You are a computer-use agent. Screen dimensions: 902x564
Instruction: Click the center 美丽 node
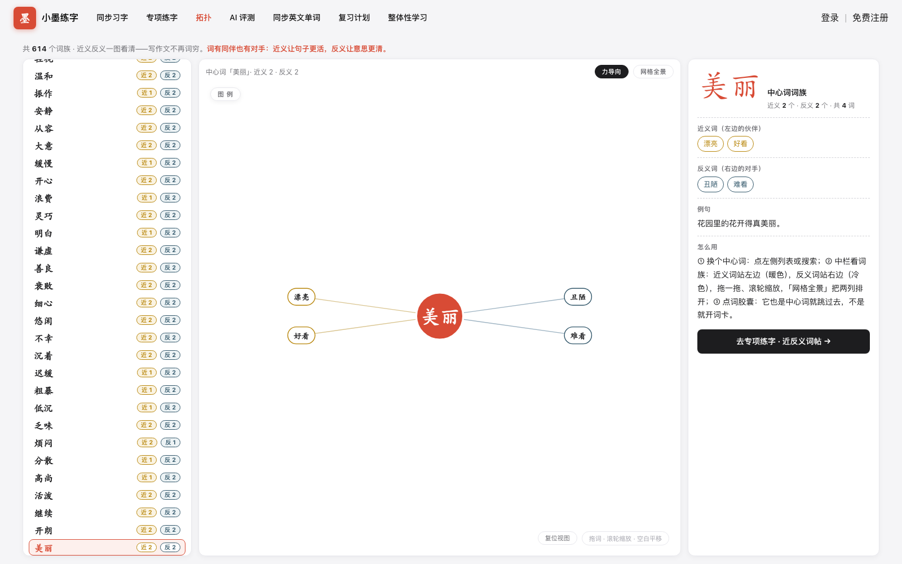point(440,316)
